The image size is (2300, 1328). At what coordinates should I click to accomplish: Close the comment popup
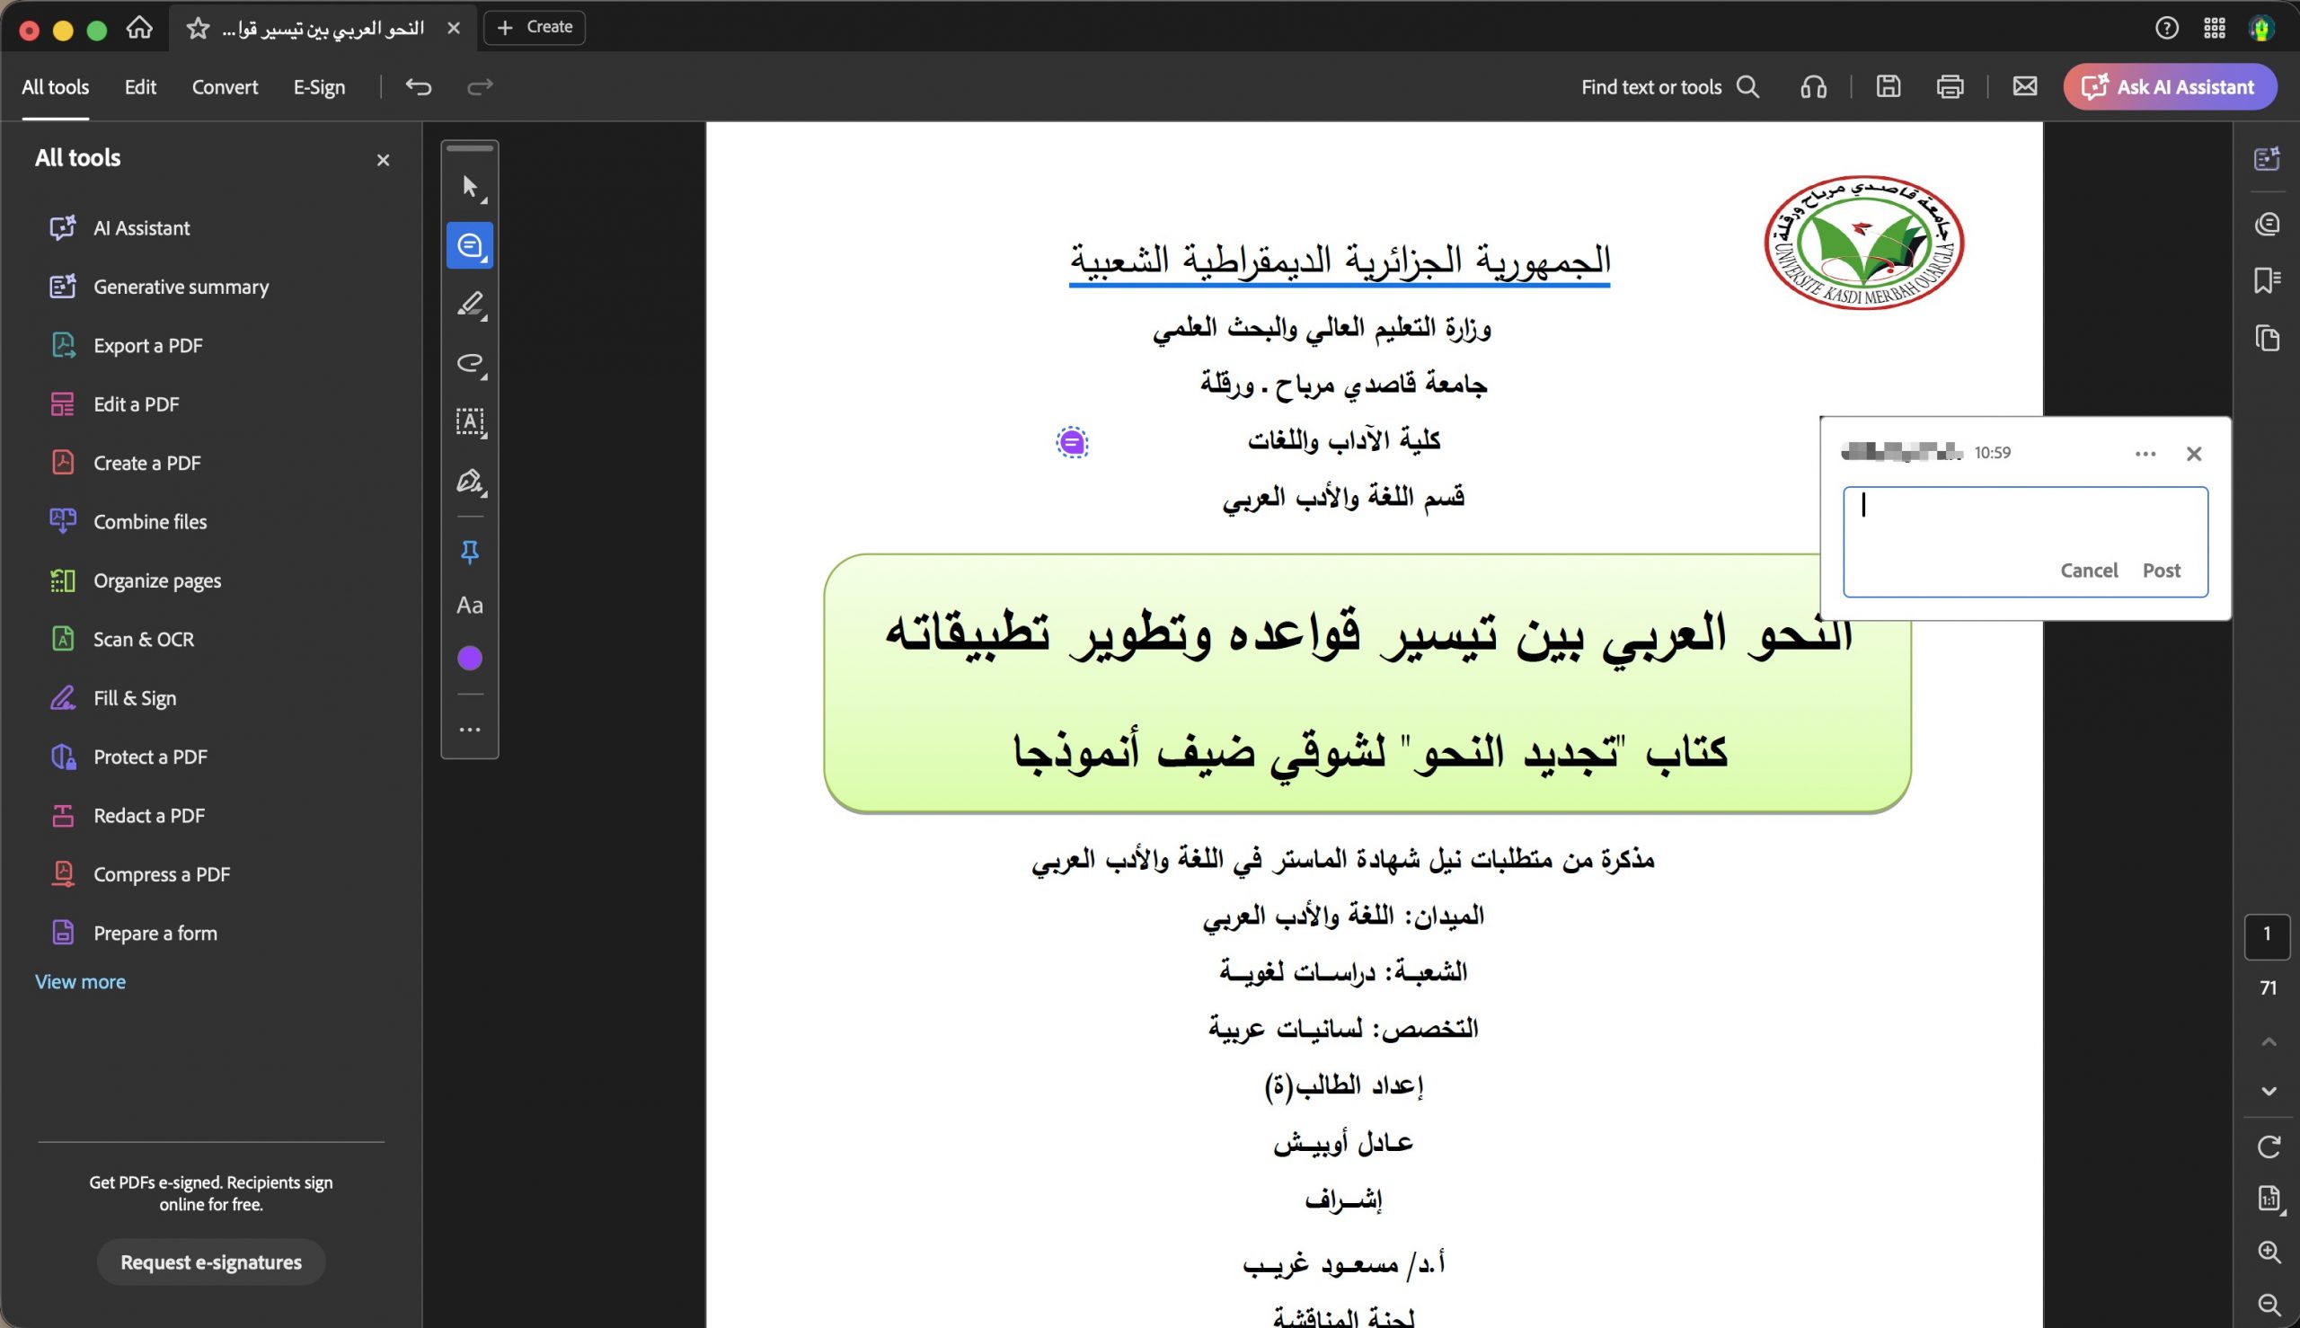2193,454
